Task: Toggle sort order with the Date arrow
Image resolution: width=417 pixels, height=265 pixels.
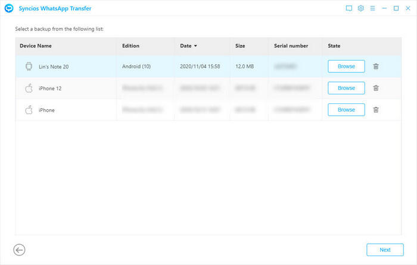Action: pos(196,46)
